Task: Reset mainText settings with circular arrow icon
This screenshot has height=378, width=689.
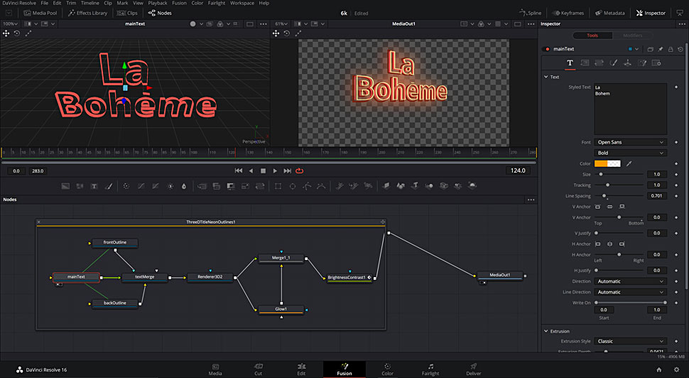Action: [x=680, y=49]
